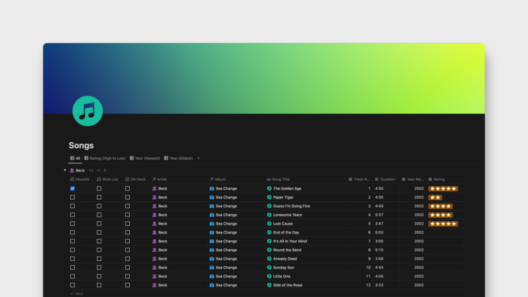Open the Album column header

(218, 179)
